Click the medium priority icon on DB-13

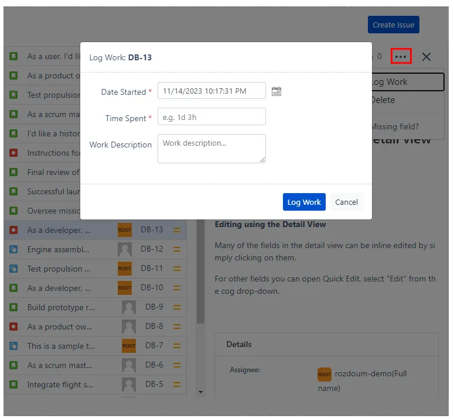(x=177, y=230)
